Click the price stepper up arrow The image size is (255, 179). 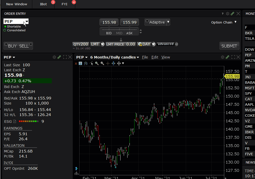click(141, 30)
